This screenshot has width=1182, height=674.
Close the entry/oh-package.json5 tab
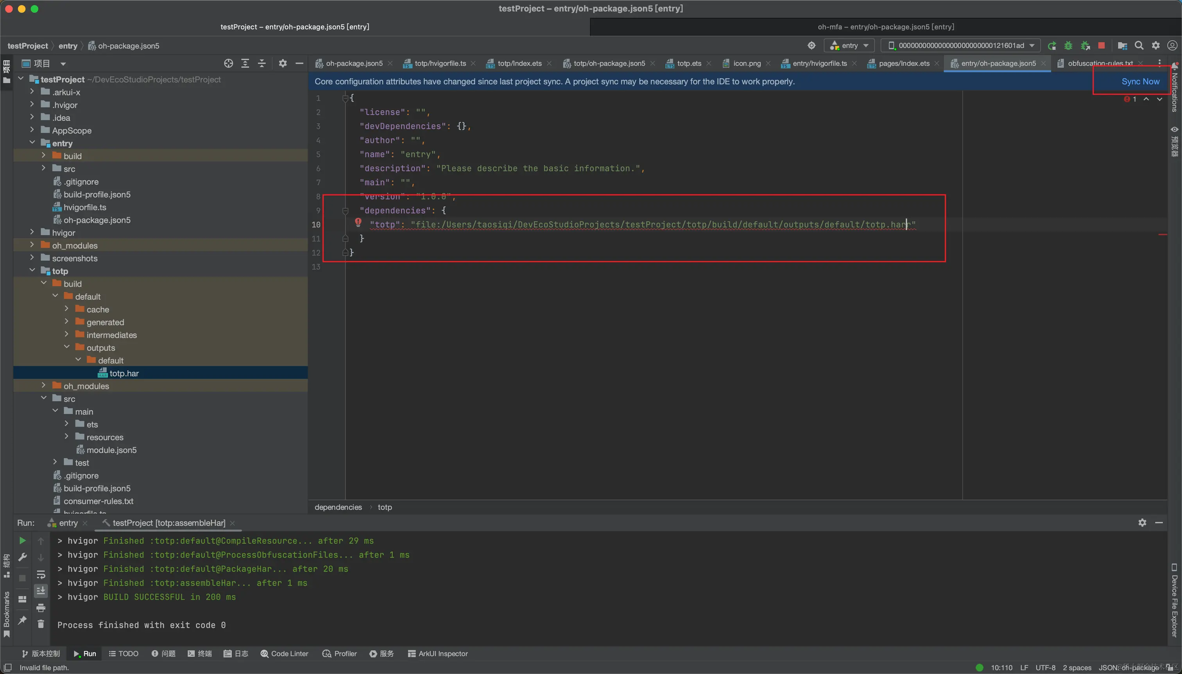tap(1043, 63)
